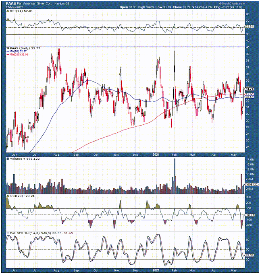
Task: Select the Pan American Silver Corp. company name
Action: pos(35,4)
